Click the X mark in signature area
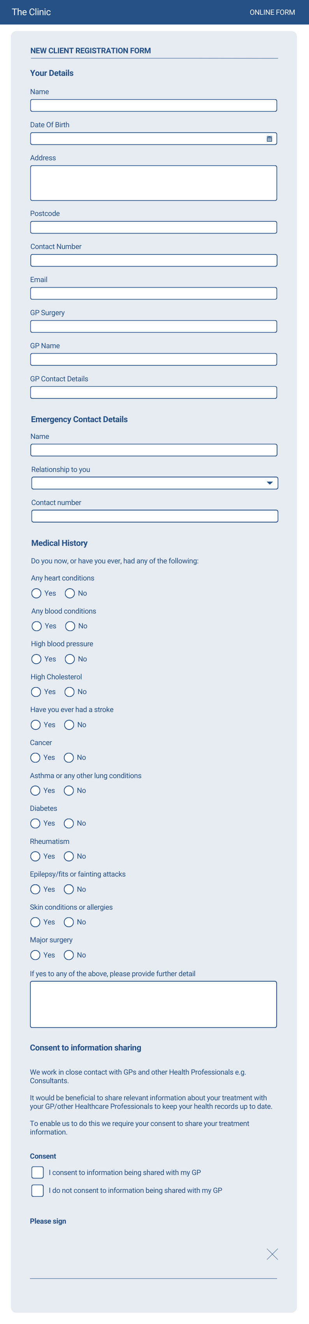 272,1254
